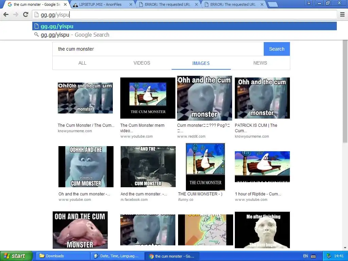This screenshot has width=348, height=261.
Task: Click the ifunny.co source text
Action: pos(186,200)
